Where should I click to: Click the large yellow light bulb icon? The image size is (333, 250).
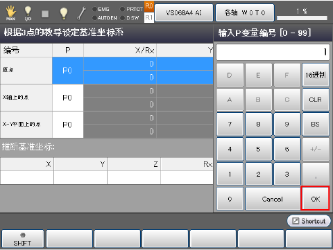pos(63,13)
